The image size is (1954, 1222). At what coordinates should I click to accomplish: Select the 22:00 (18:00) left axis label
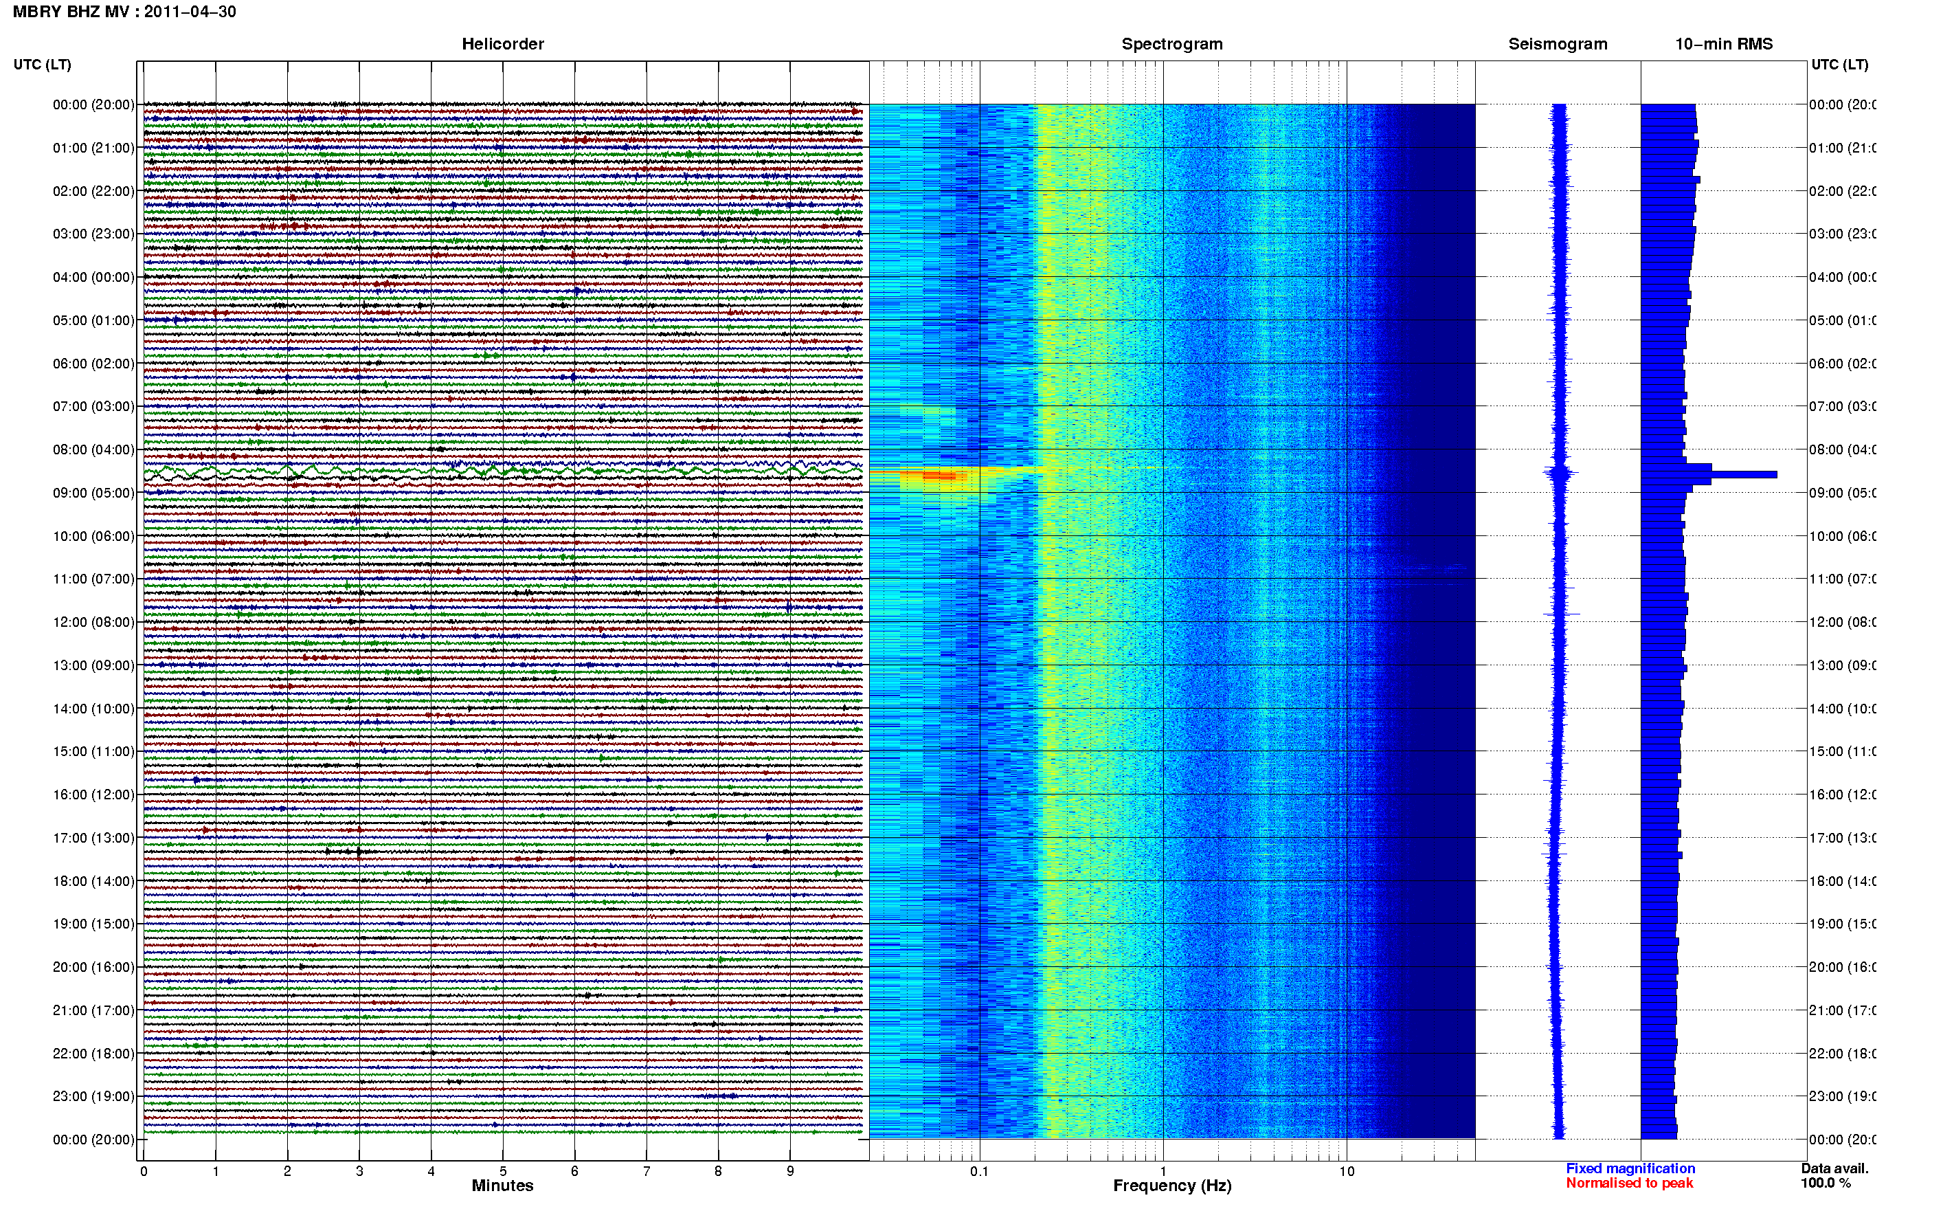93,1054
